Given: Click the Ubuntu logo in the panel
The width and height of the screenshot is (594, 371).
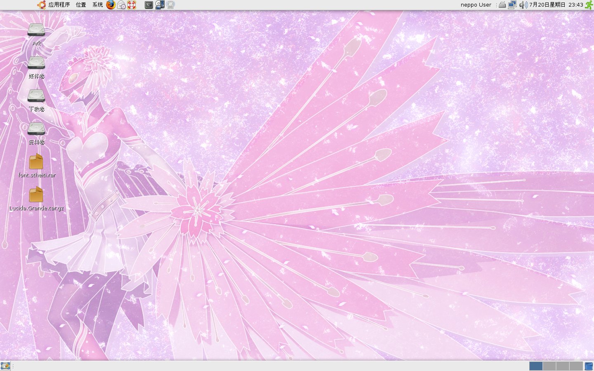Looking at the screenshot, I should click(41, 5).
